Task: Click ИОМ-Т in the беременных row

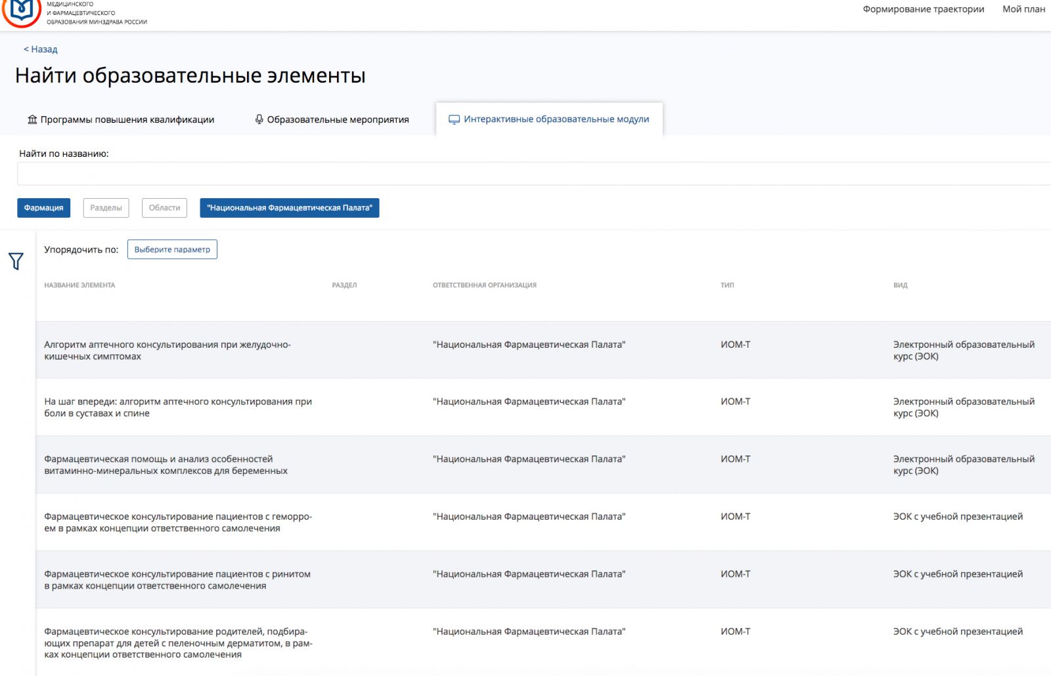Action: click(735, 459)
